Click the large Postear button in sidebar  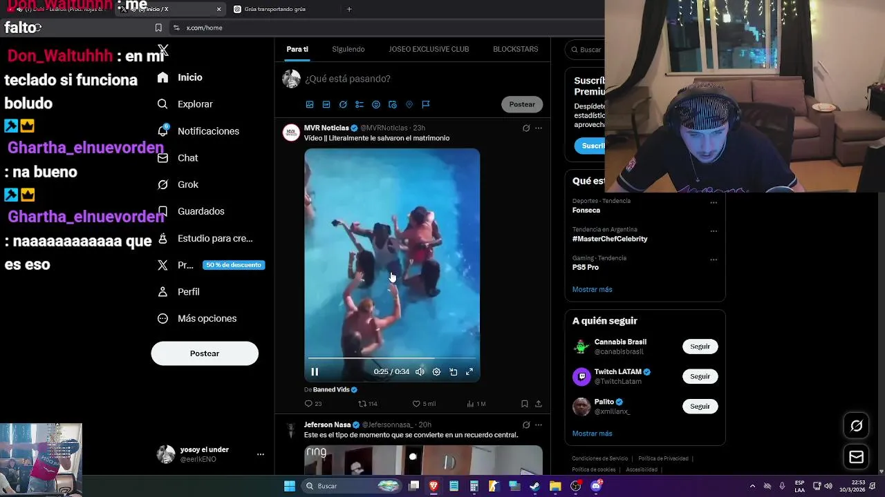coord(205,353)
